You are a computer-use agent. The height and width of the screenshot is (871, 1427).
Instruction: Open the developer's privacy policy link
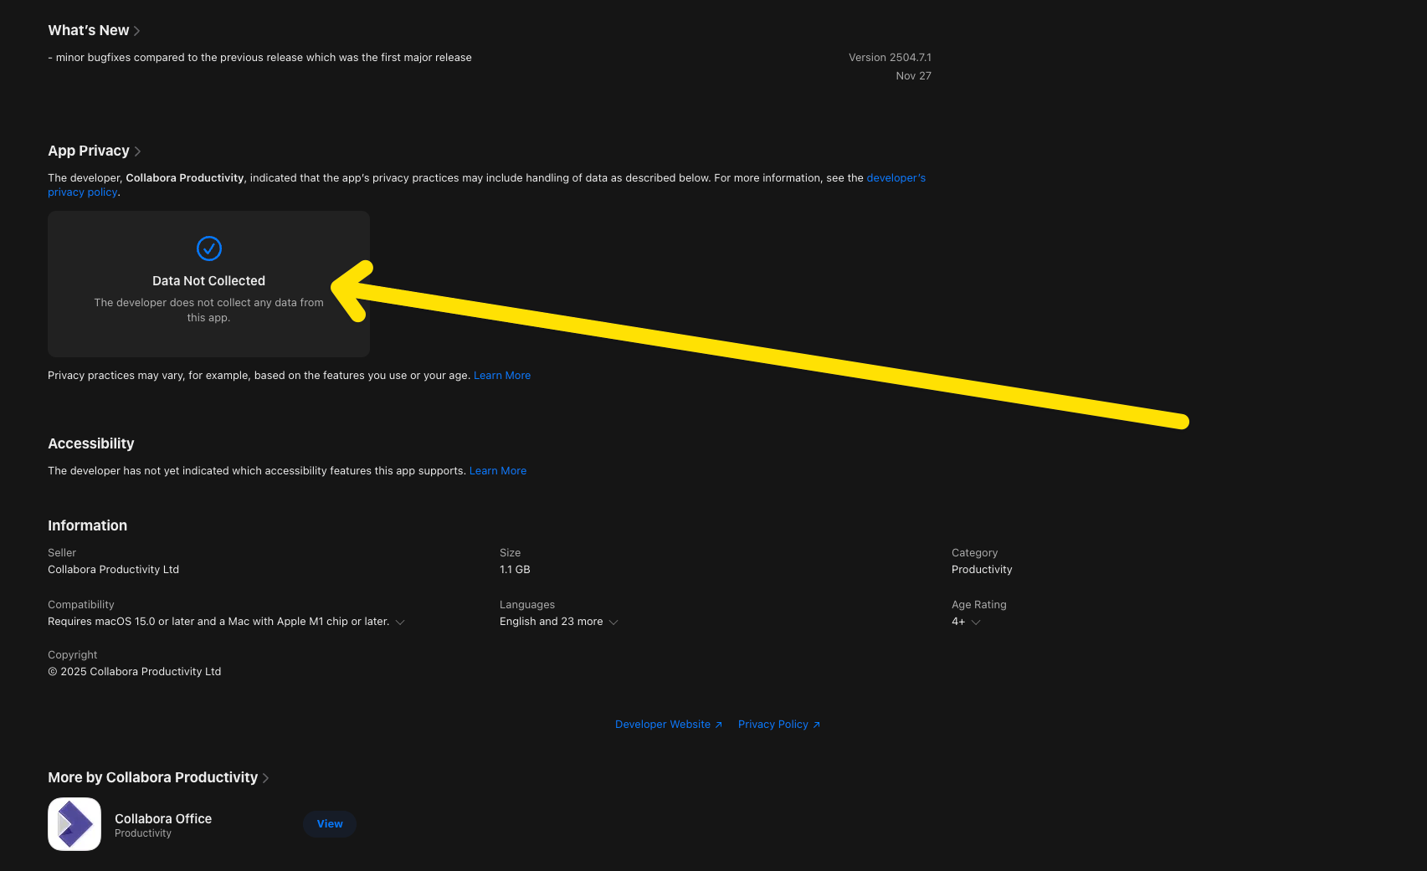(x=83, y=192)
